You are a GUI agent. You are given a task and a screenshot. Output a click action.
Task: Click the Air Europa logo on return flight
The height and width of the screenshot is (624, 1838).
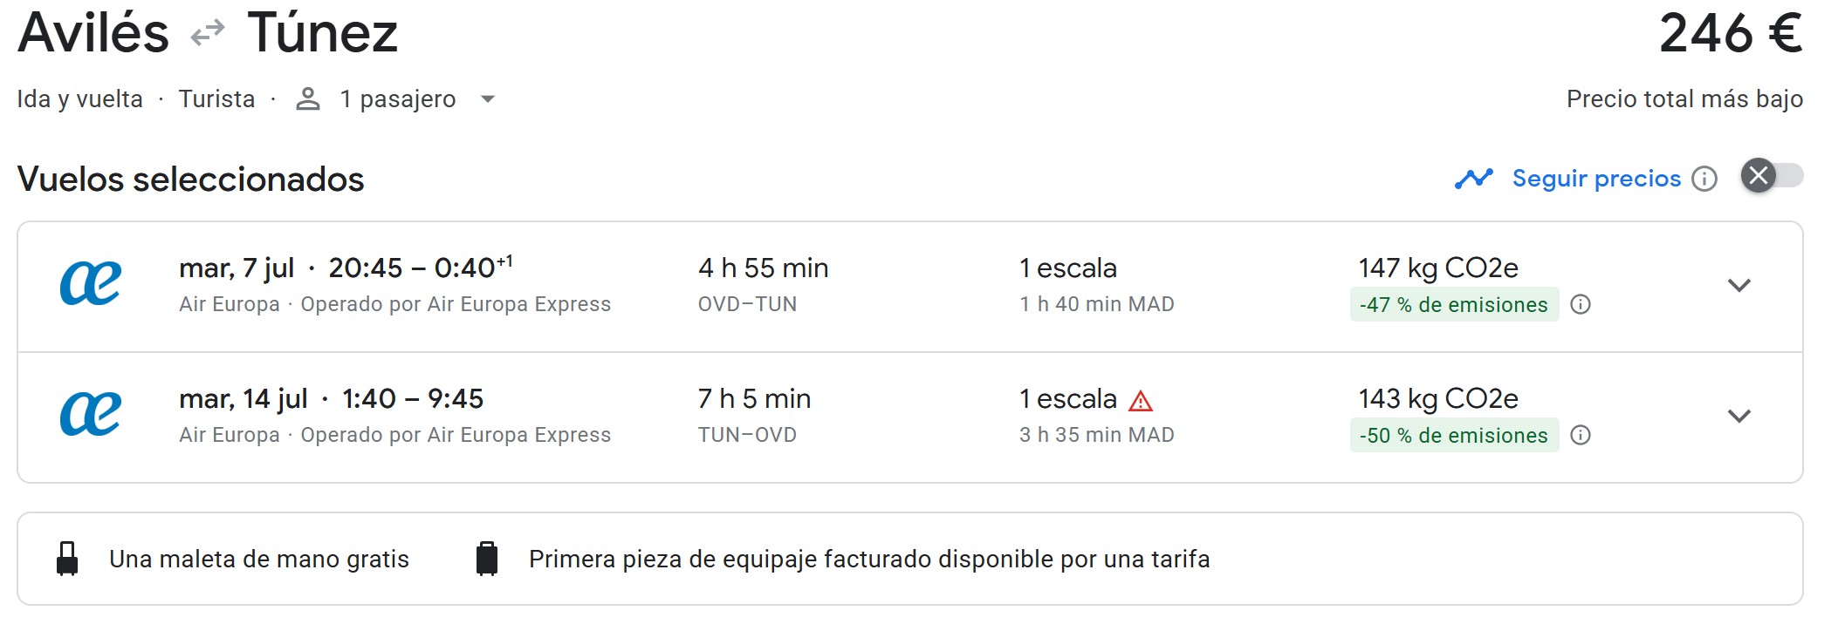tap(91, 415)
